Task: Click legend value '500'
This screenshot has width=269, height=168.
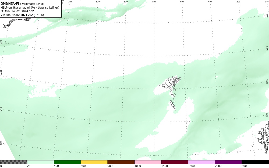Action: [x=83, y=166]
